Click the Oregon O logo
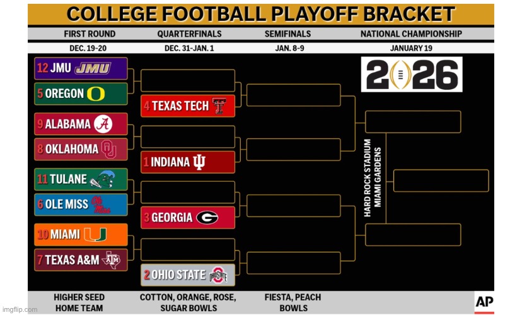Viewport: 522px width, 315px height. click(x=96, y=93)
